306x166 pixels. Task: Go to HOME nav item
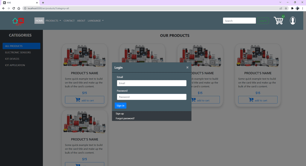[x=39, y=21]
